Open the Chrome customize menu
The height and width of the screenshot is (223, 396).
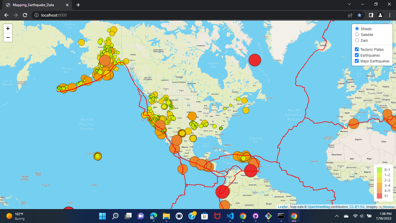pyautogui.click(x=390, y=15)
